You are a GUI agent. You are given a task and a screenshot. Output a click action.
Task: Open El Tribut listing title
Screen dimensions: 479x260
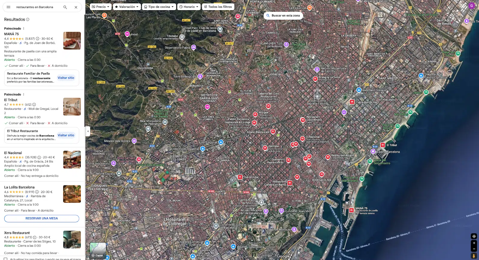11,100
